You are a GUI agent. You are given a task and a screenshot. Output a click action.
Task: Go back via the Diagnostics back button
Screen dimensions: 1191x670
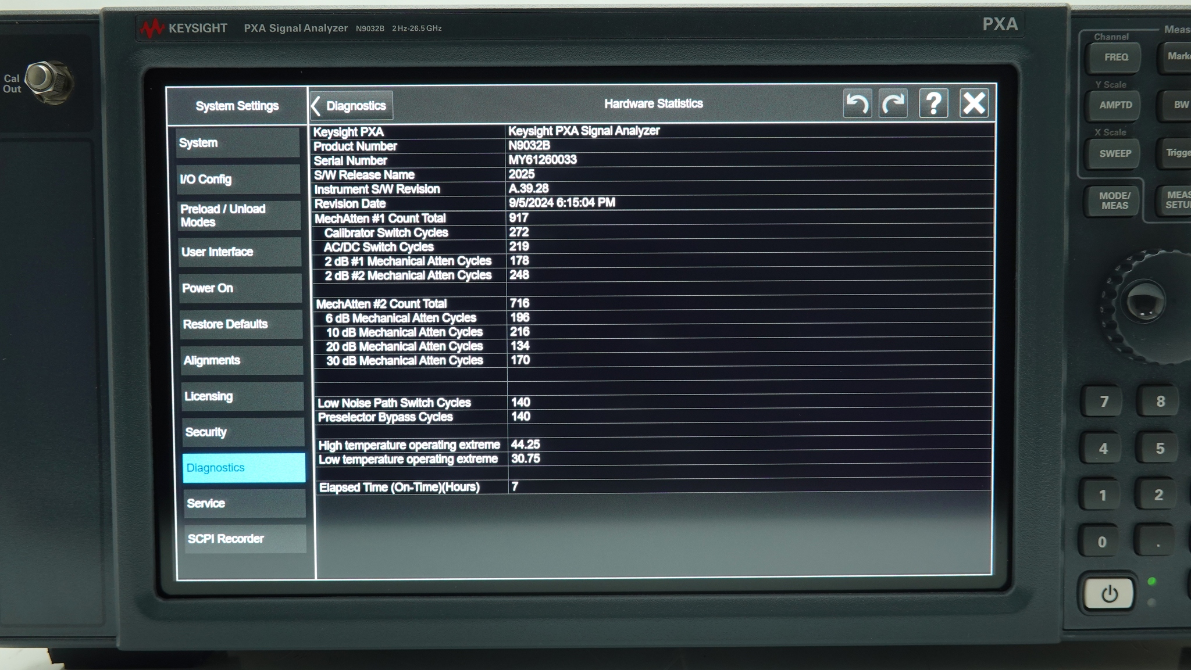(351, 106)
